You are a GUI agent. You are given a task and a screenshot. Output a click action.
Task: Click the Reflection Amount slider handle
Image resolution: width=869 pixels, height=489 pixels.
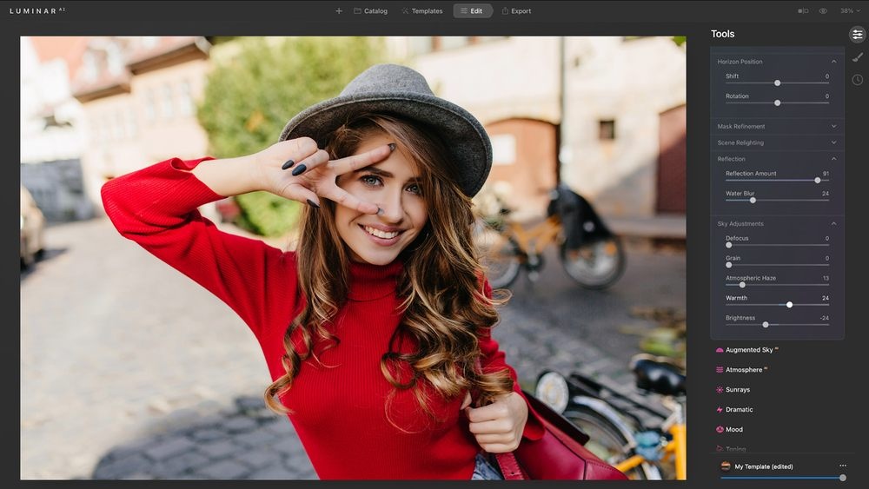pyautogui.click(x=818, y=180)
